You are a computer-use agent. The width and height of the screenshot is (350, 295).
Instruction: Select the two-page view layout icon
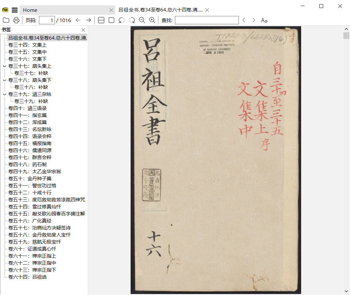click(x=101, y=20)
